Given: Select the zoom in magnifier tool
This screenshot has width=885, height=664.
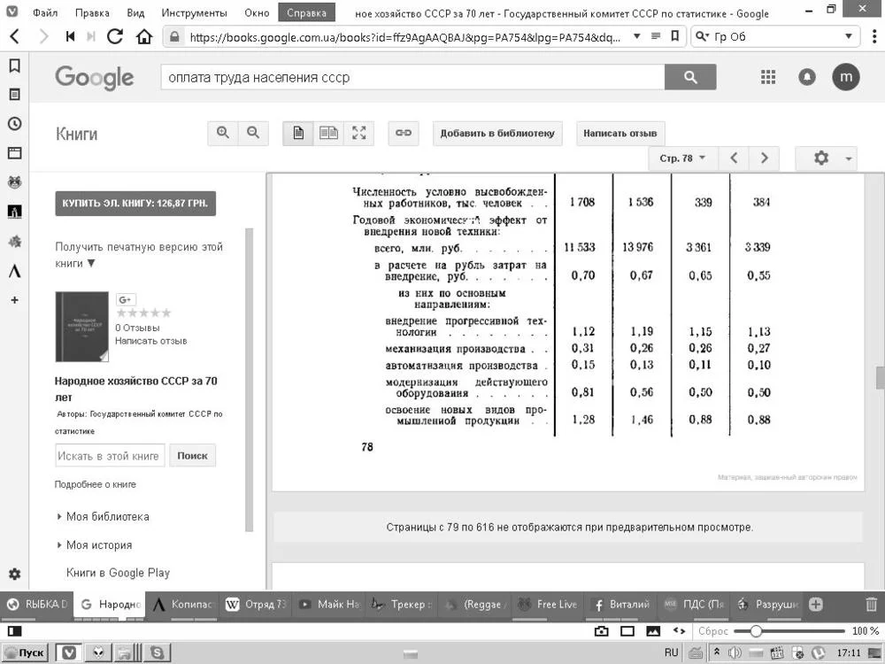Looking at the screenshot, I should coord(221,133).
